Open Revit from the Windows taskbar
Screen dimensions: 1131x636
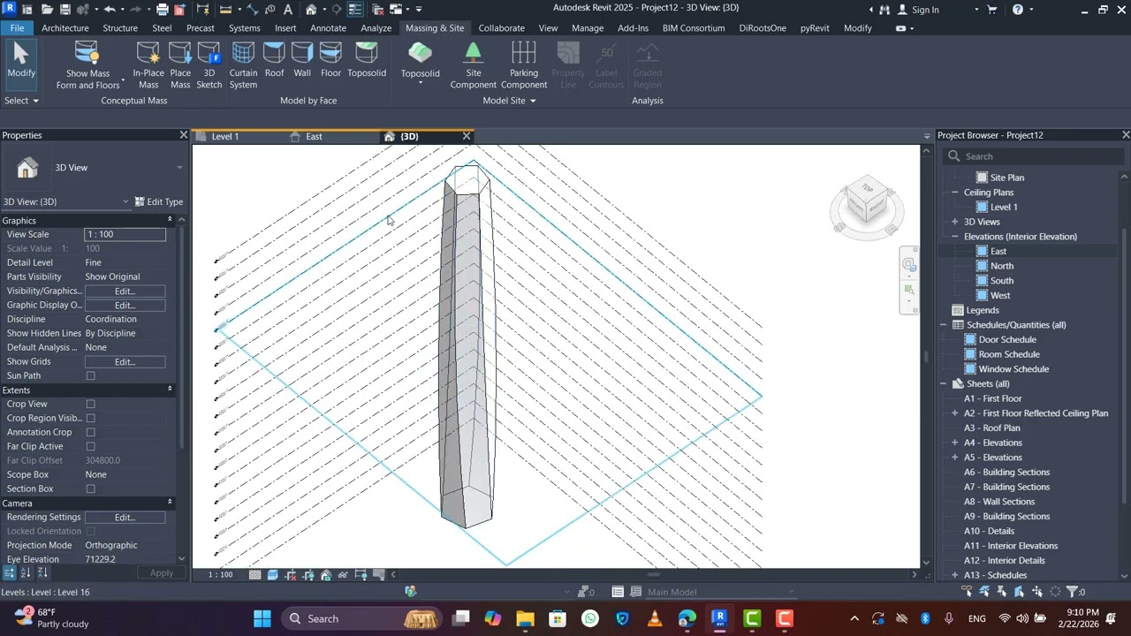pyautogui.click(x=719, y=618)
